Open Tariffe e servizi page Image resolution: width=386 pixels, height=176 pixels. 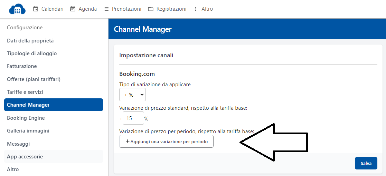point(25,92)
